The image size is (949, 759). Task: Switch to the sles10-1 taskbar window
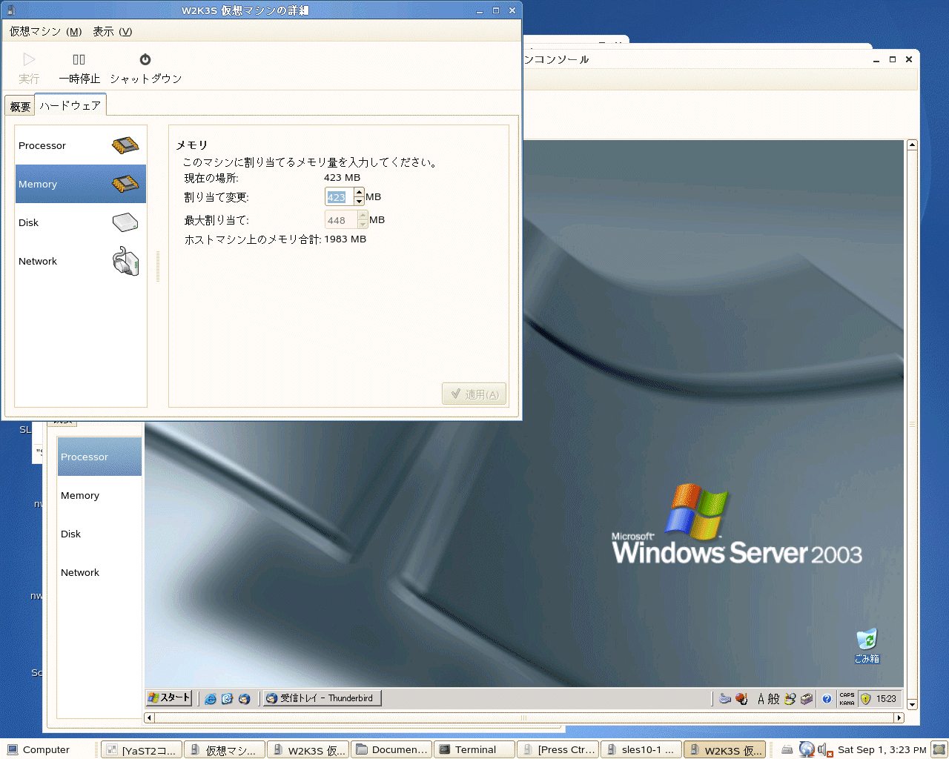tap(641, 750)
